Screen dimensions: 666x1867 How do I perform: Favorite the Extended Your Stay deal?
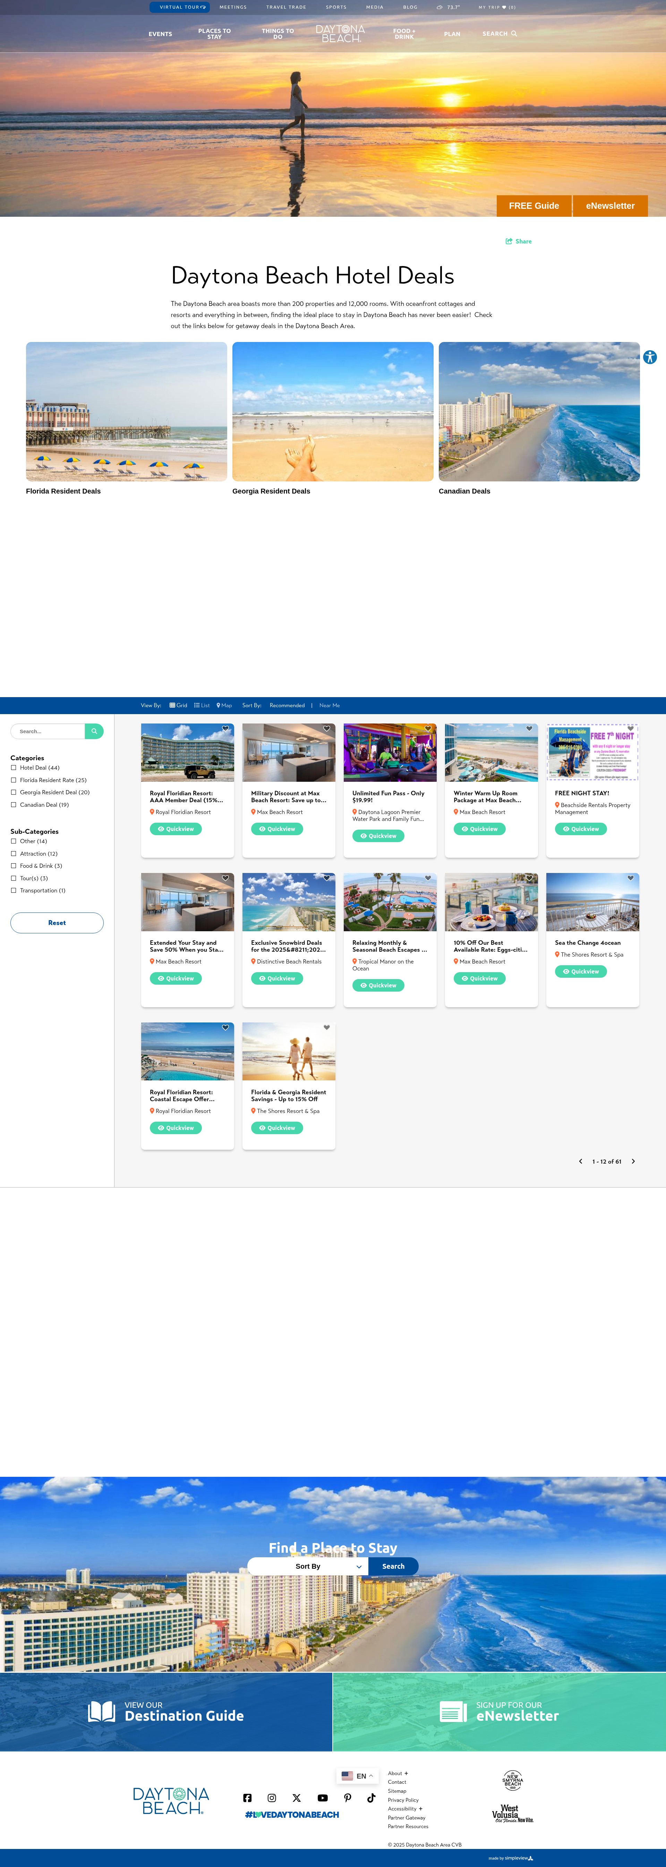[x=225, y=878]
